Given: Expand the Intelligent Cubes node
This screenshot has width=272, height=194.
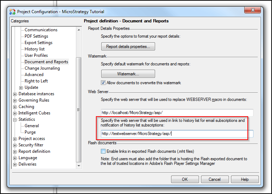Looking at the screenshot, I should coord(15,113).
